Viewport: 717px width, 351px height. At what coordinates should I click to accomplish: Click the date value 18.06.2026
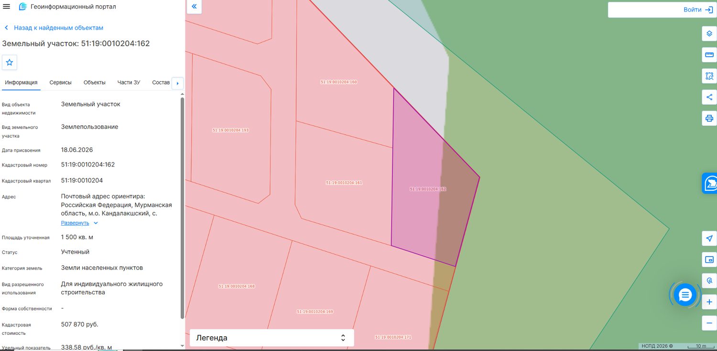[77, 150]
